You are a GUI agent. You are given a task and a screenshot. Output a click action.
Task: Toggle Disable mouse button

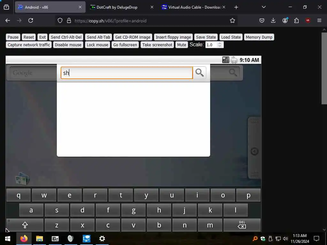[x=68, y=45]
